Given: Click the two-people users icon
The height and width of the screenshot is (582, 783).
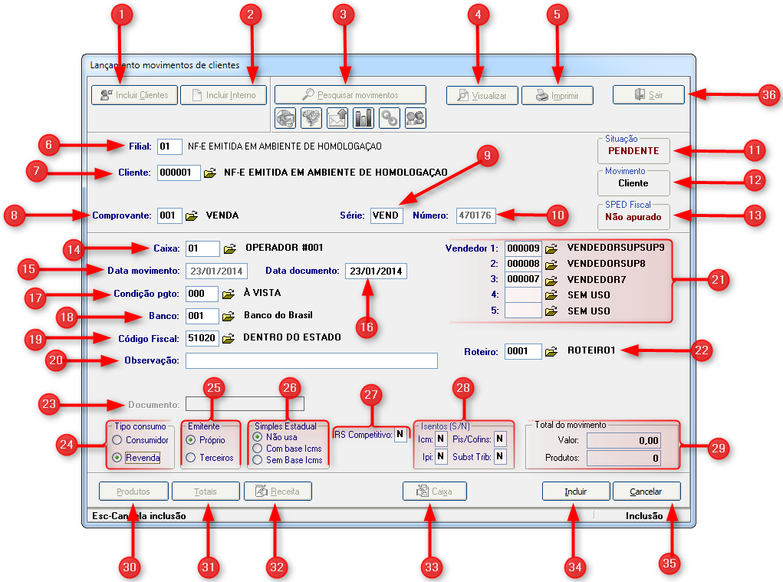Looking at the screenshot, I should [415, 117].
